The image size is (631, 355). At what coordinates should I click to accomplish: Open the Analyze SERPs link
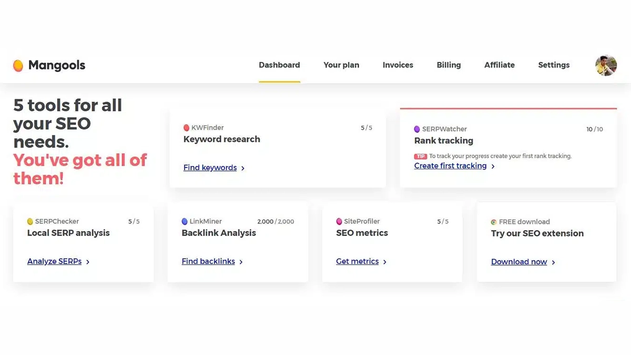point(55,261)
